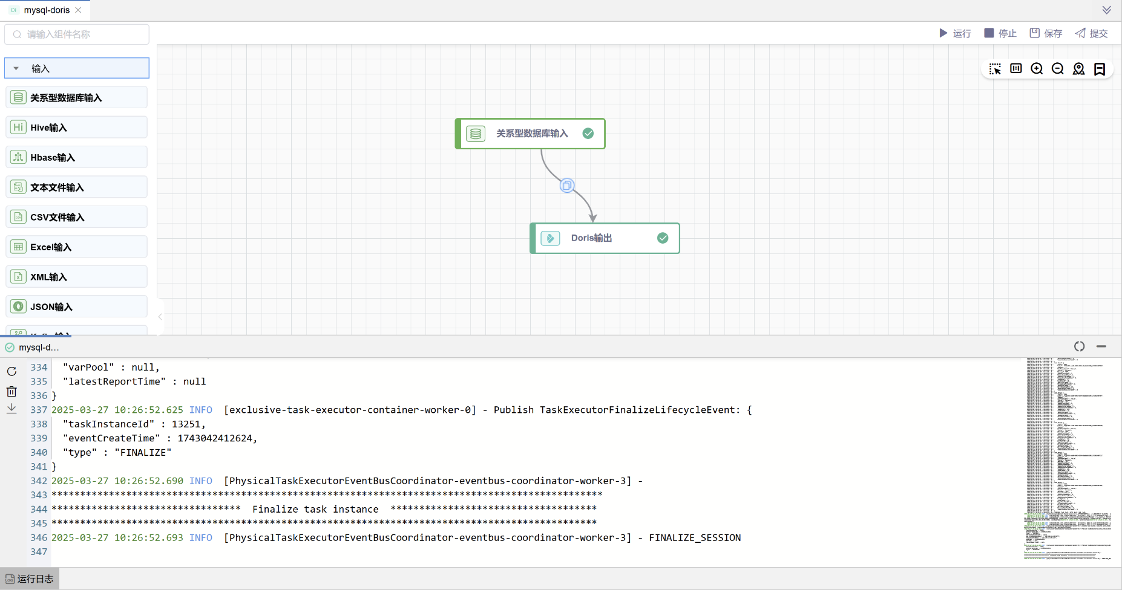Click the 运行 run button

click(955, 33)
